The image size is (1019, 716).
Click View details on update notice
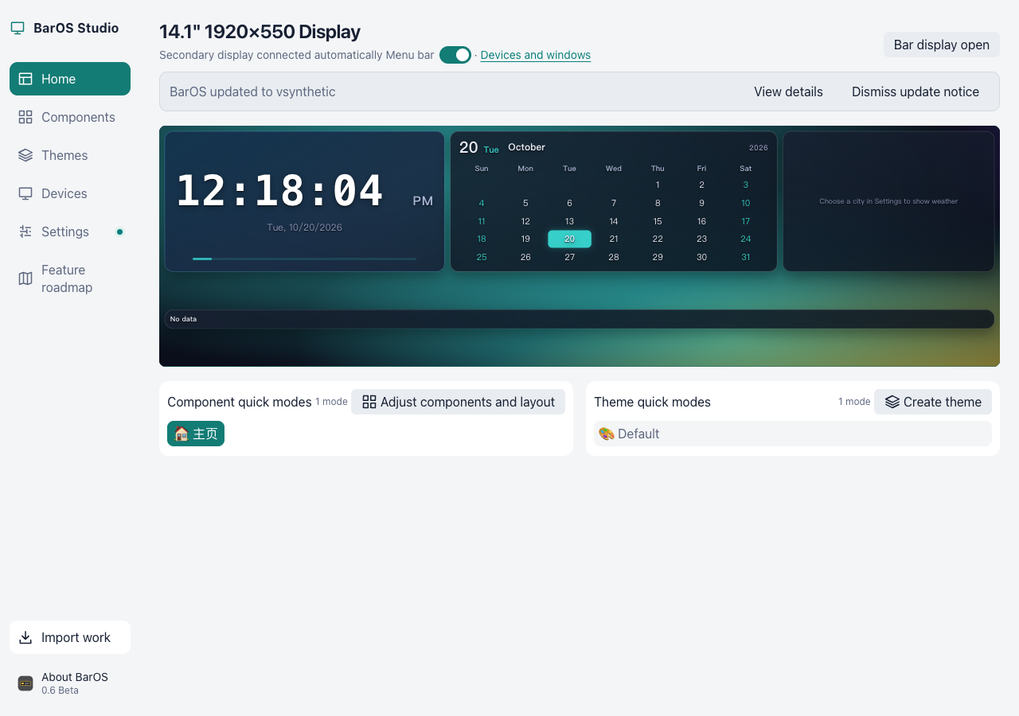click(788, 91)
